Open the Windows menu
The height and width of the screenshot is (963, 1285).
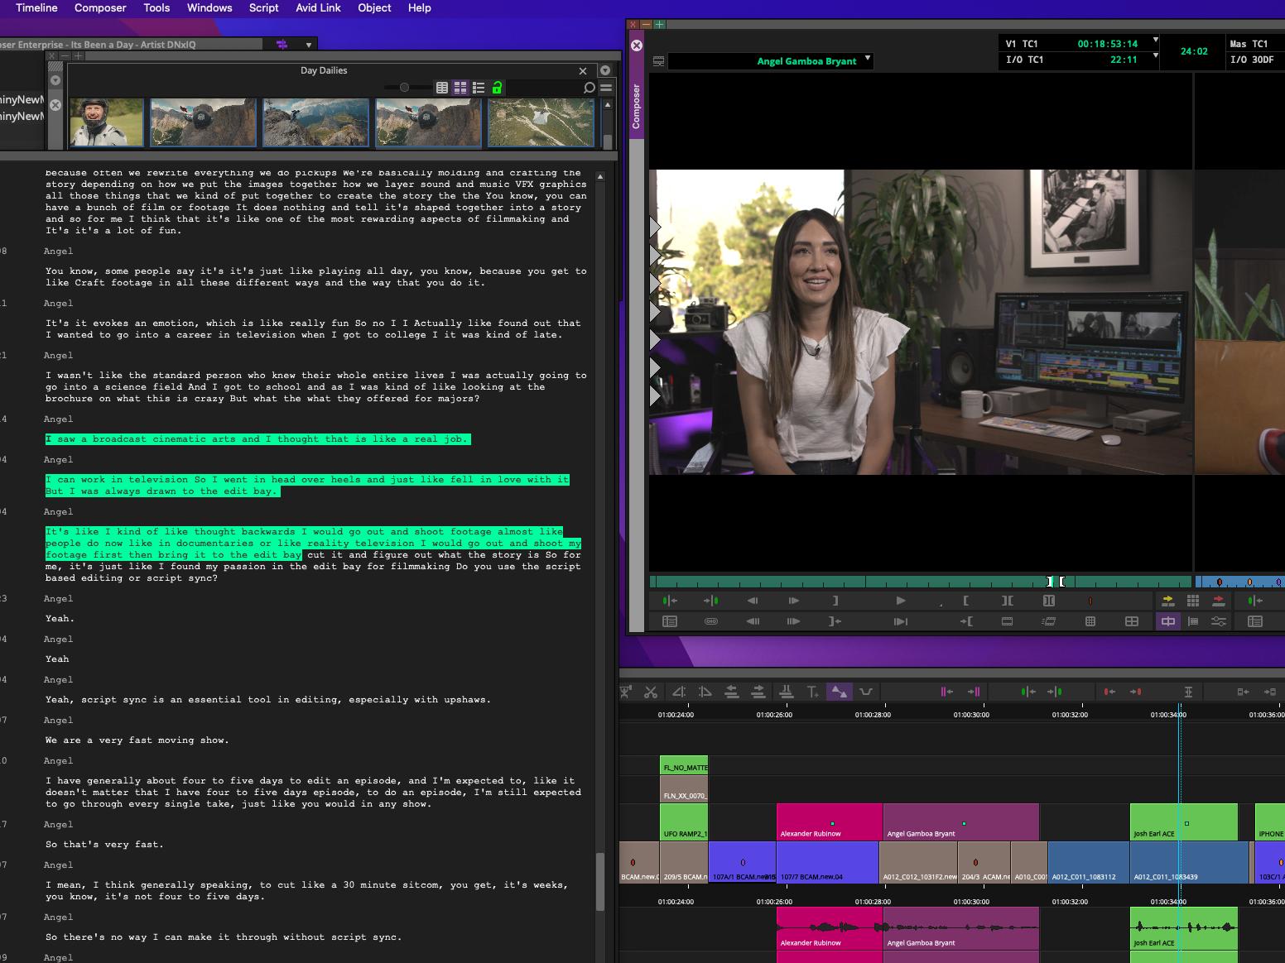pos(209,7)
